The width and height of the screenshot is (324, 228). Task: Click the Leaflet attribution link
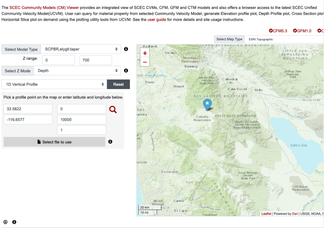tap(266, 214)
